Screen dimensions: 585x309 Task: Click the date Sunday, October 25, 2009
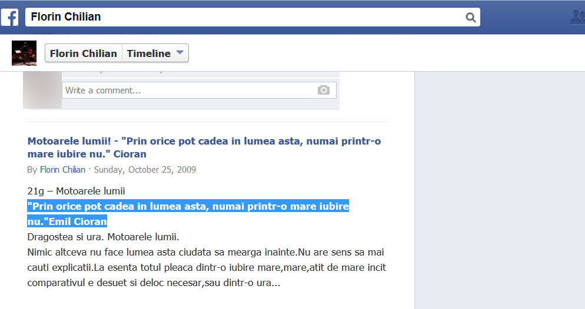tap(145, 170)
